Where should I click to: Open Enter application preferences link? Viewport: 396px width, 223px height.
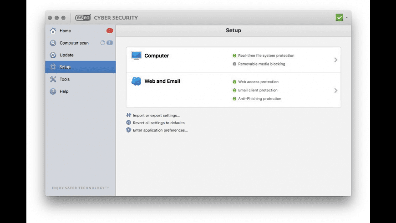[161, 130]
